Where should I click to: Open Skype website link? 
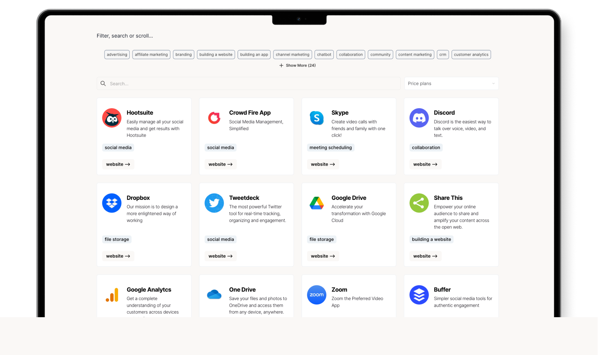pyautogui.click(x=323, y=164)
